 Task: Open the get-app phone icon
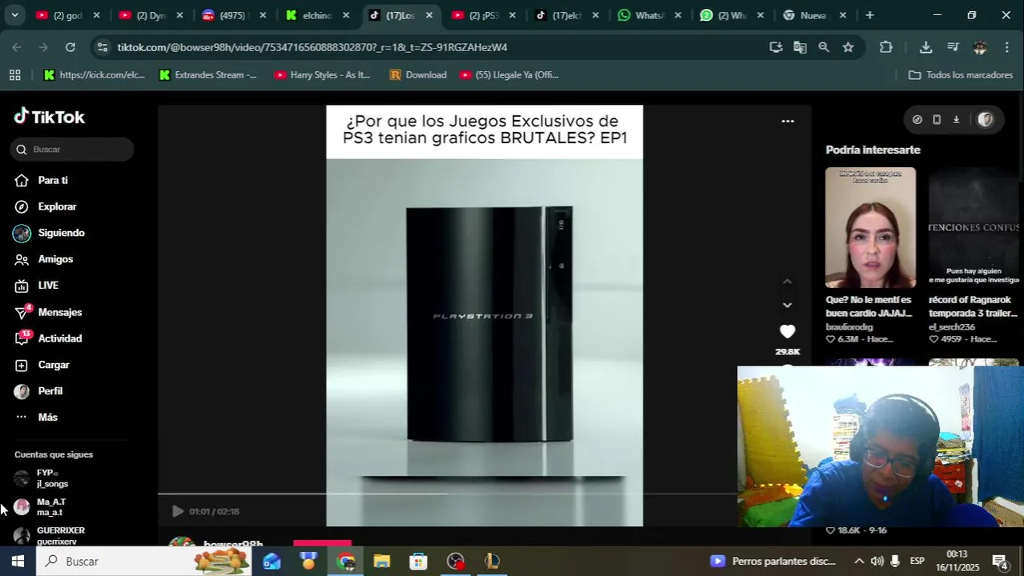tap(937, 120)
